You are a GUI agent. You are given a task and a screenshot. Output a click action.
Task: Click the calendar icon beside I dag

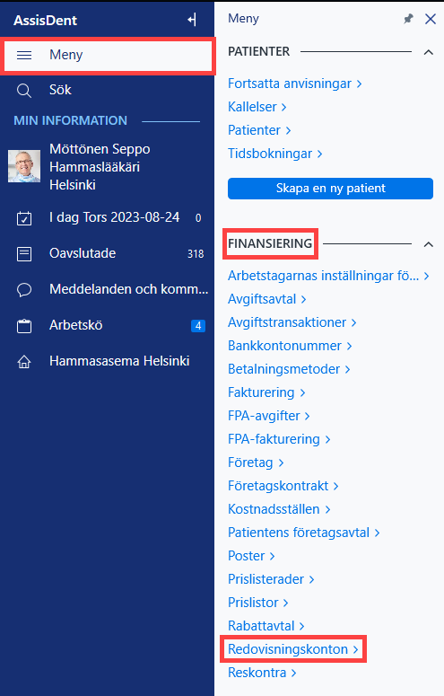pos(24,218)
